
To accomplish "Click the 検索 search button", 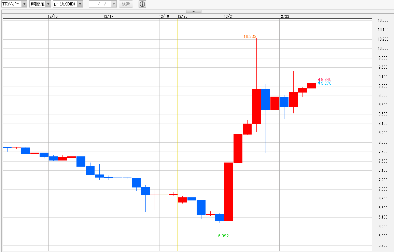I will tap(126, 4).
